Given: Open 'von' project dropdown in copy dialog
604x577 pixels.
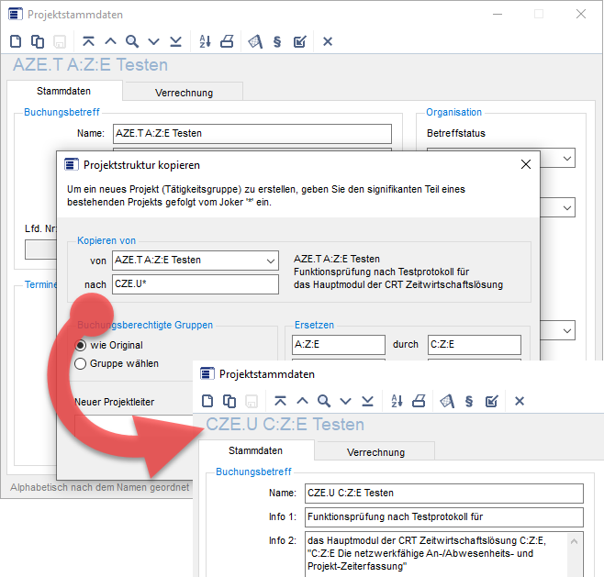Looking at the screenshot, I should (x=271, y=261).
